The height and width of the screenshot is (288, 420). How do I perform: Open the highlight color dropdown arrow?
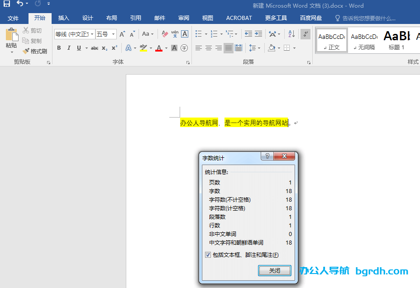151,48
